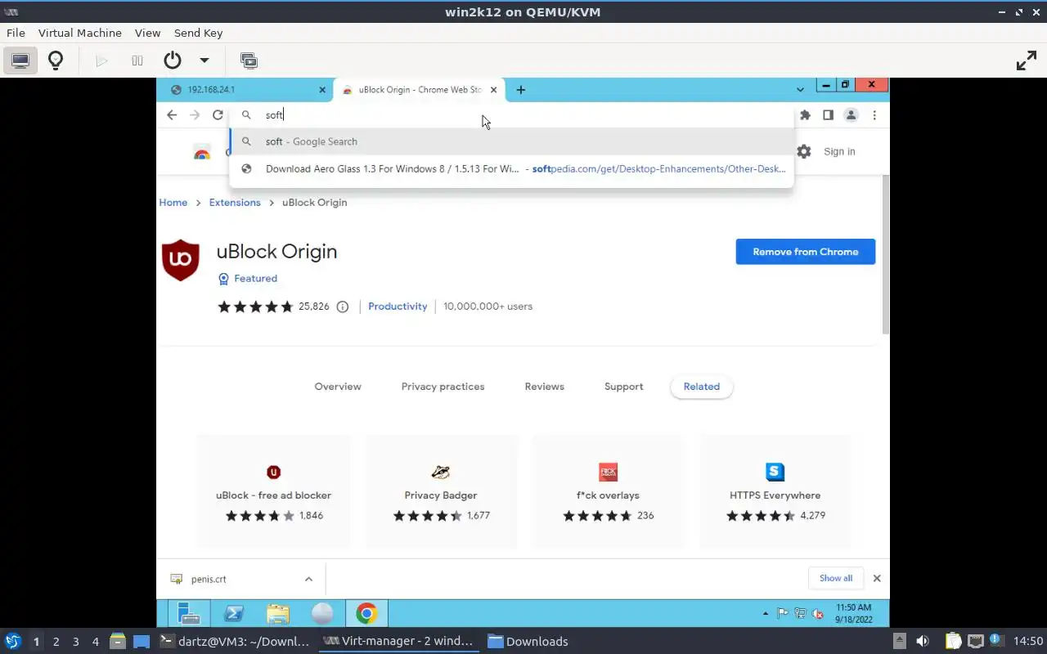Launch PowerShell from Windows taskbar
The image size is (1047, 654).
coord(233,613)
